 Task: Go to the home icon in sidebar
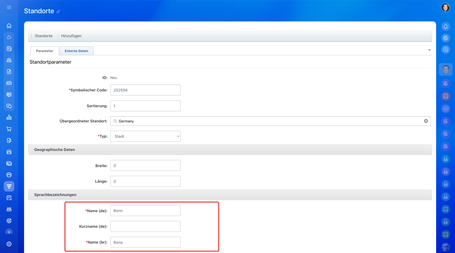coord(9,26)
